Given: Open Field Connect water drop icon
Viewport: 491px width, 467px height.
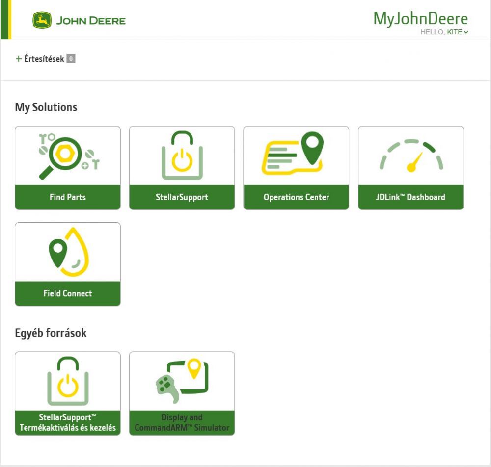Looking at the screenshot, I should (x=69, y=252).
